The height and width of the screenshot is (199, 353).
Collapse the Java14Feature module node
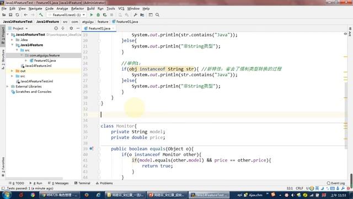(x=12, y=45)
